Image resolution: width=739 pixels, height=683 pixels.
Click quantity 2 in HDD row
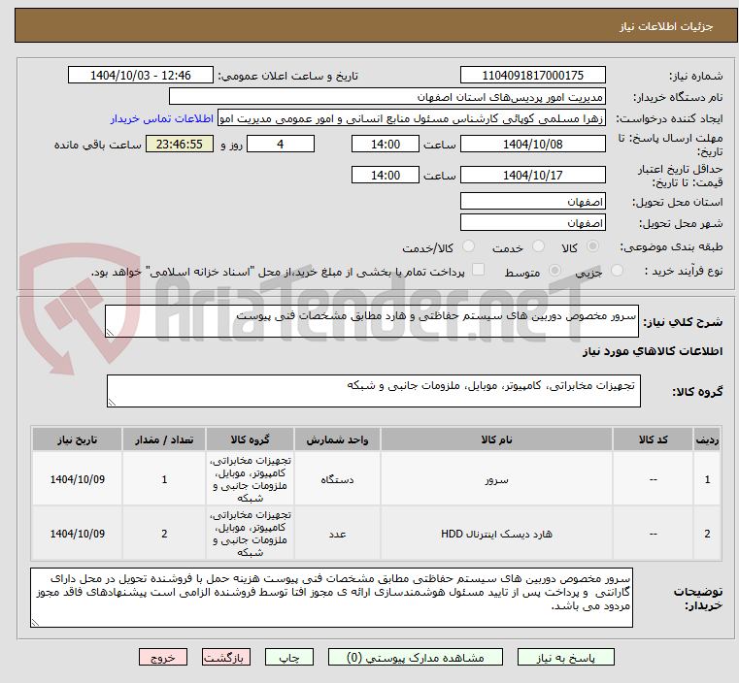click(x=164, y=534)
